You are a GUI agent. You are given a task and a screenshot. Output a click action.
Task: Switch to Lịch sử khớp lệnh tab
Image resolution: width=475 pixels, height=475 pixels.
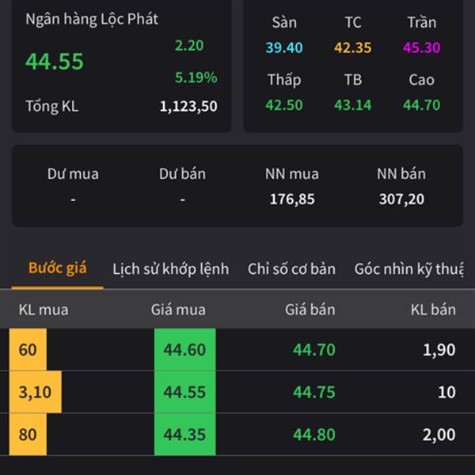coord(170,269)
